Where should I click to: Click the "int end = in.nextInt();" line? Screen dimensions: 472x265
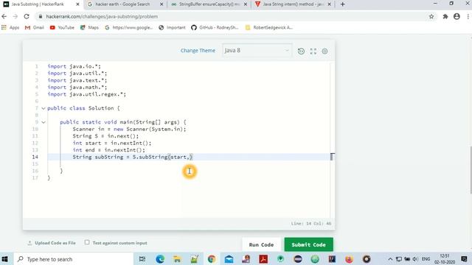tap(108, 150)
